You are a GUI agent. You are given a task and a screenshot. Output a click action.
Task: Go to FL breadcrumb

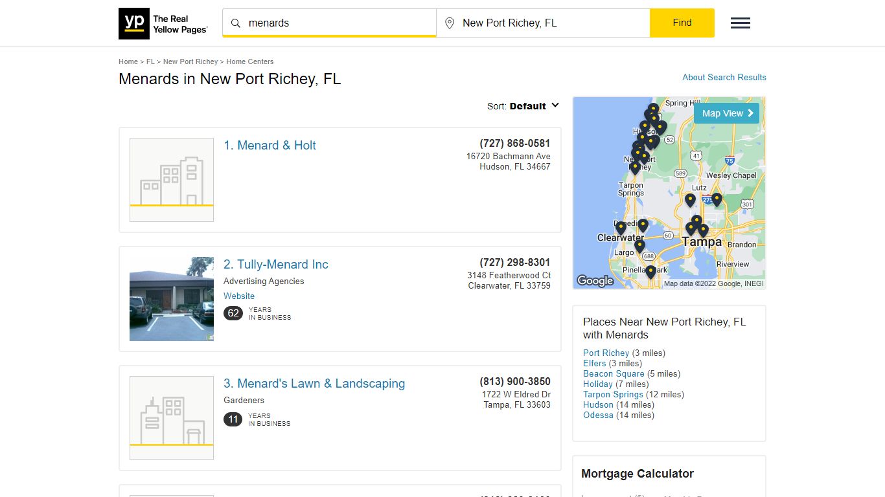[x=150, y=61]
